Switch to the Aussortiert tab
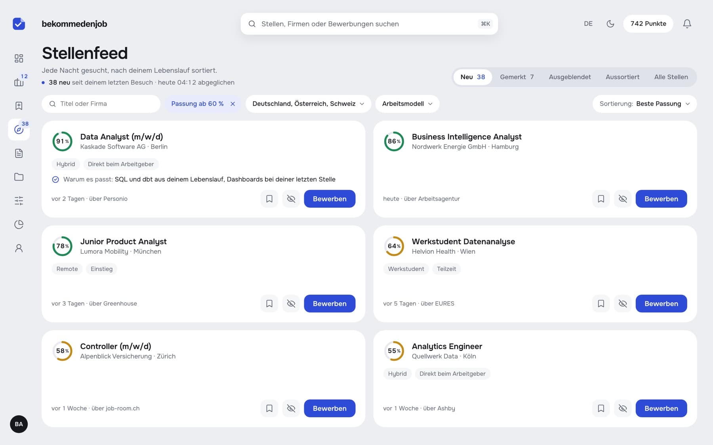713x445 pixels. point(622,77)
